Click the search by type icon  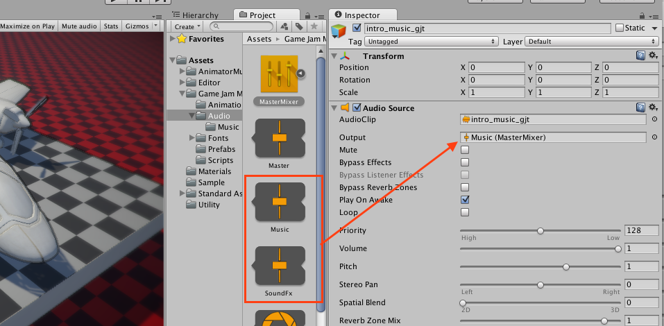(284, 26)
